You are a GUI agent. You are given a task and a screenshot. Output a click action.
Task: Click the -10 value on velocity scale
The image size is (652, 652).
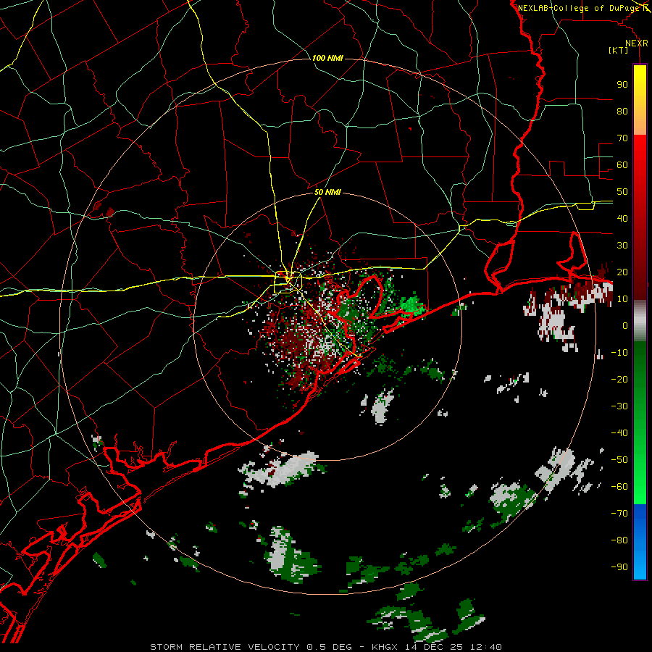pyautogui.click(x=619, y=353)
